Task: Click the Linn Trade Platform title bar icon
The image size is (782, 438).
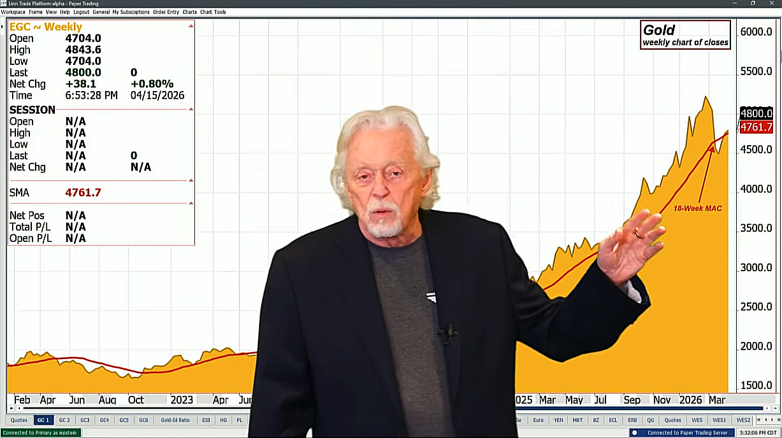Action: point(4,3)
